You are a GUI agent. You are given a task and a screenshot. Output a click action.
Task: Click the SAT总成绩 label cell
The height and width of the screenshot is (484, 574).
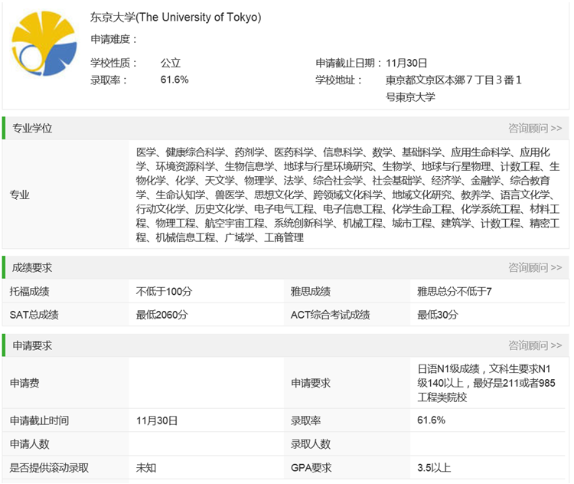[66, 314]
